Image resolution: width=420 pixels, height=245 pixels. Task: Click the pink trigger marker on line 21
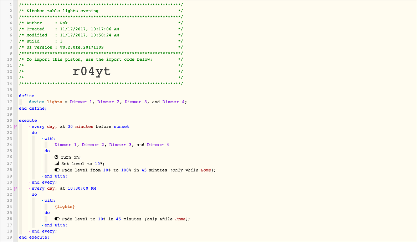(x=16, y=127)
